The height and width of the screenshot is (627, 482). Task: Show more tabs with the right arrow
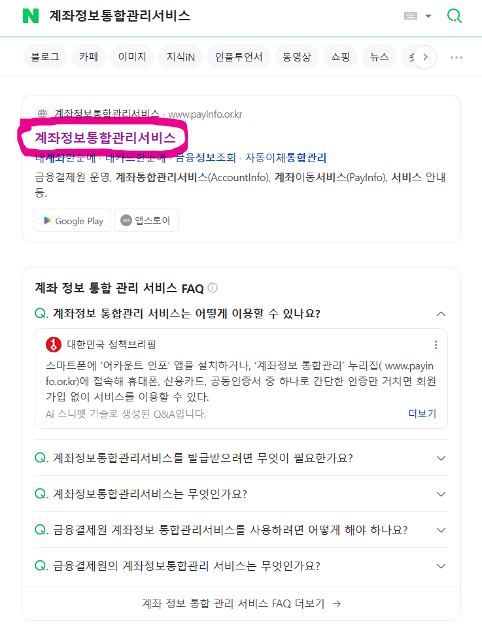425,57
